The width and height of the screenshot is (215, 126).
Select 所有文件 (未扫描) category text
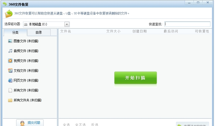[x=26, y=90]
